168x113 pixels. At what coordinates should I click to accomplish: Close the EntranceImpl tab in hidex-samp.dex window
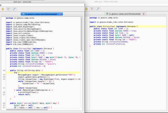[144, 14]
